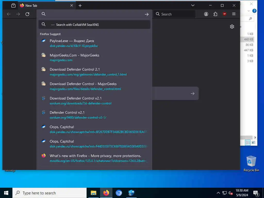Select the New Tab tab
This screenshot has height=198, width=264.
coord(47,6)
